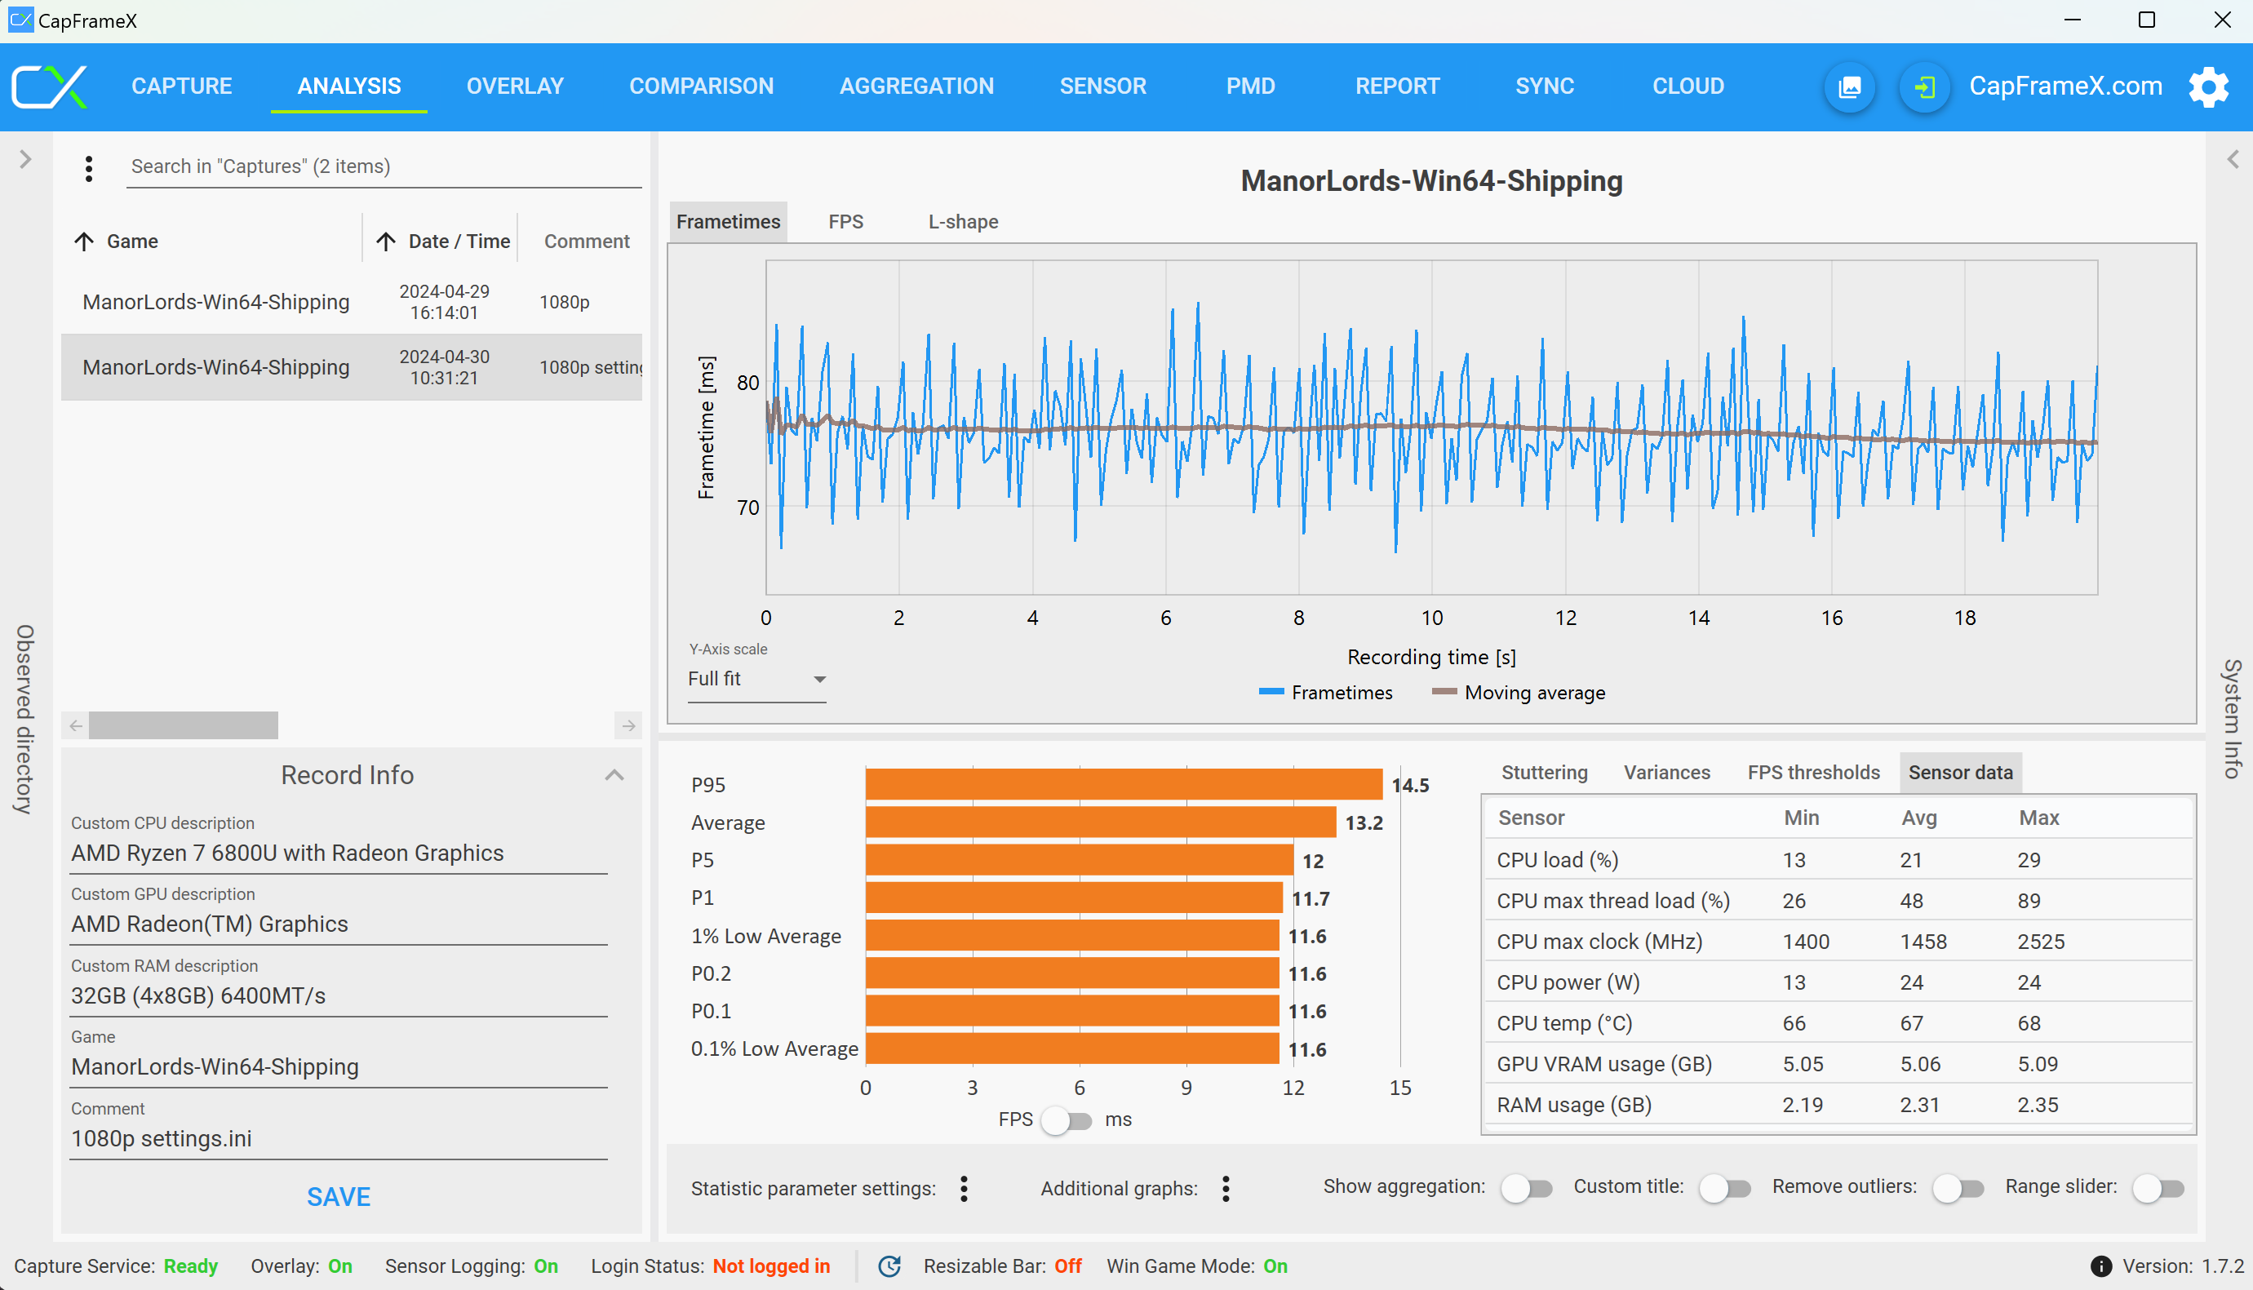Image resolution: width=2253 pixels, height=1290 pixels.
Task: Enable Show aggregation toggle
Action: click(x=1527, y=1188)
